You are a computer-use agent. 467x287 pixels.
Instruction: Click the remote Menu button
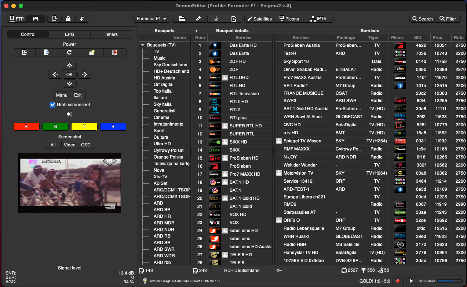pyautogui.click(x=62, y=95)
